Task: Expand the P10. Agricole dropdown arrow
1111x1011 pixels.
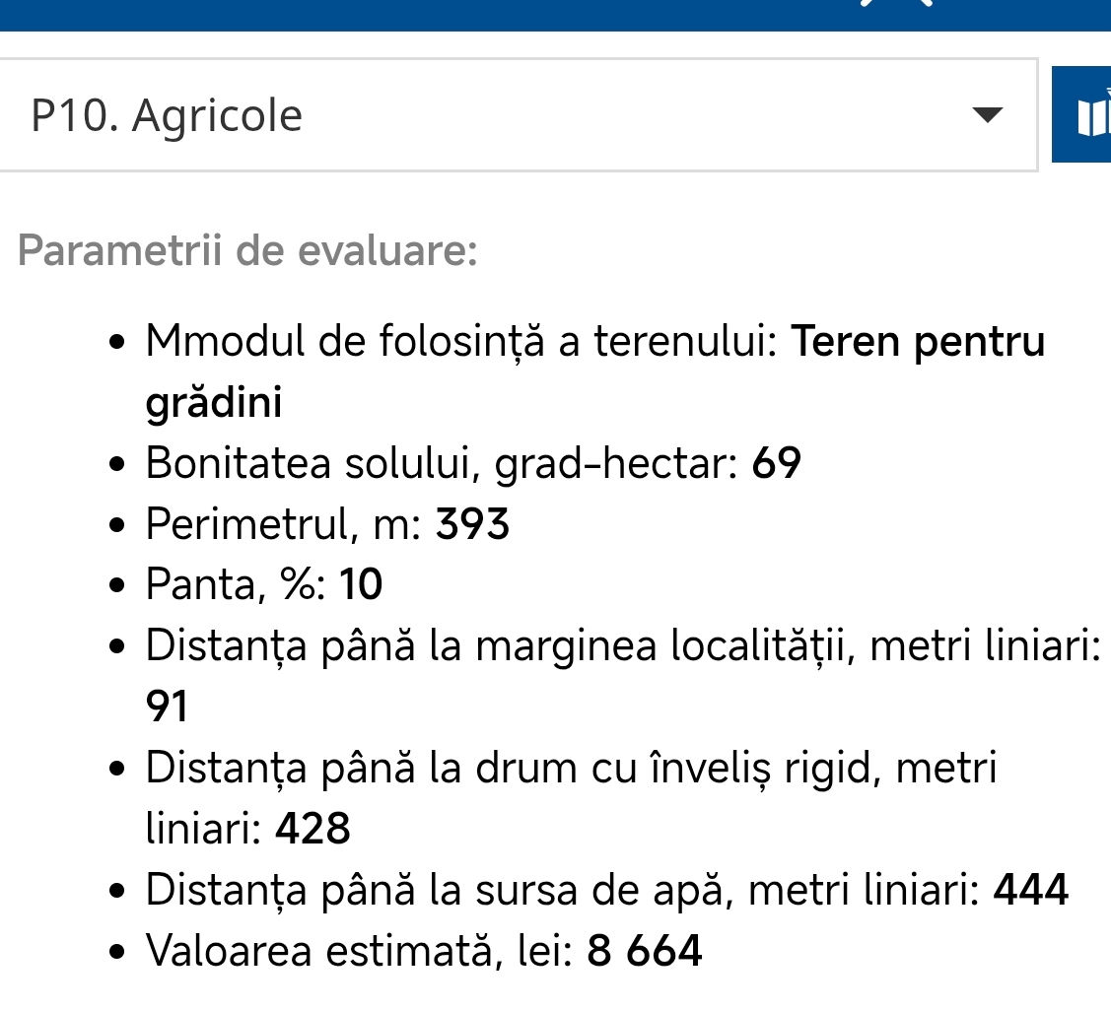Action: click(x=987, y=114)
